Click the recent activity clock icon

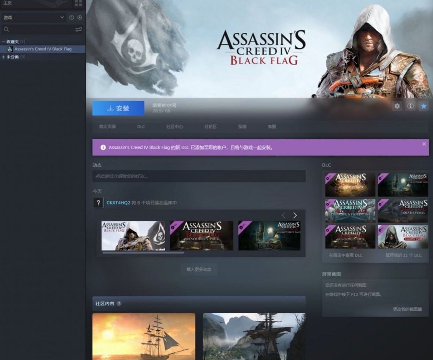[71, 17]
